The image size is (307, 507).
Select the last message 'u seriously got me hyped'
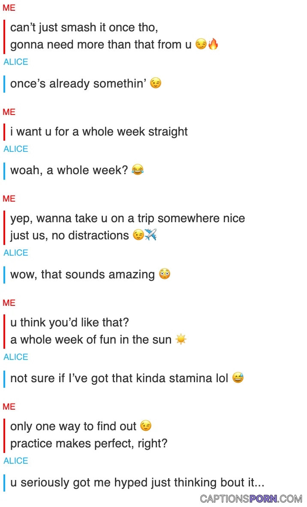(137, 482)
